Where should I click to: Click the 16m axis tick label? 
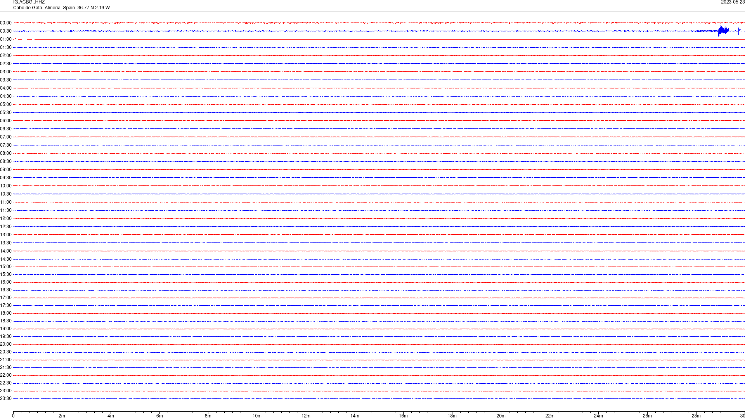pos(404,416)
